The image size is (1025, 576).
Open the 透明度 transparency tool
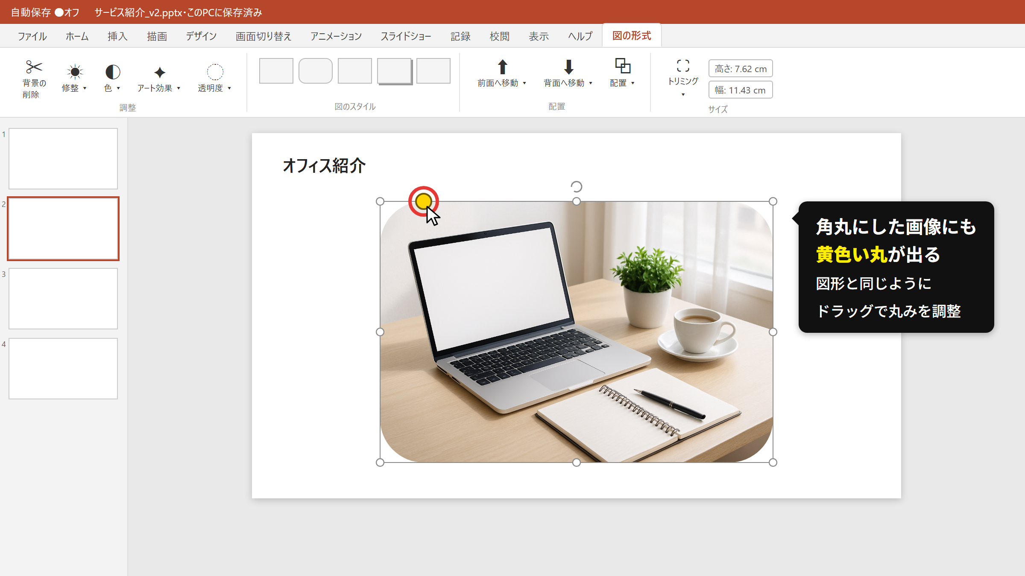pos(215,78)
